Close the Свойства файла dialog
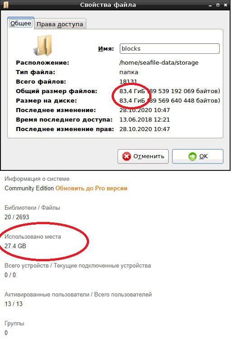Screen dimensions: 231x339 pyautogui.click(x=226, y=5)
